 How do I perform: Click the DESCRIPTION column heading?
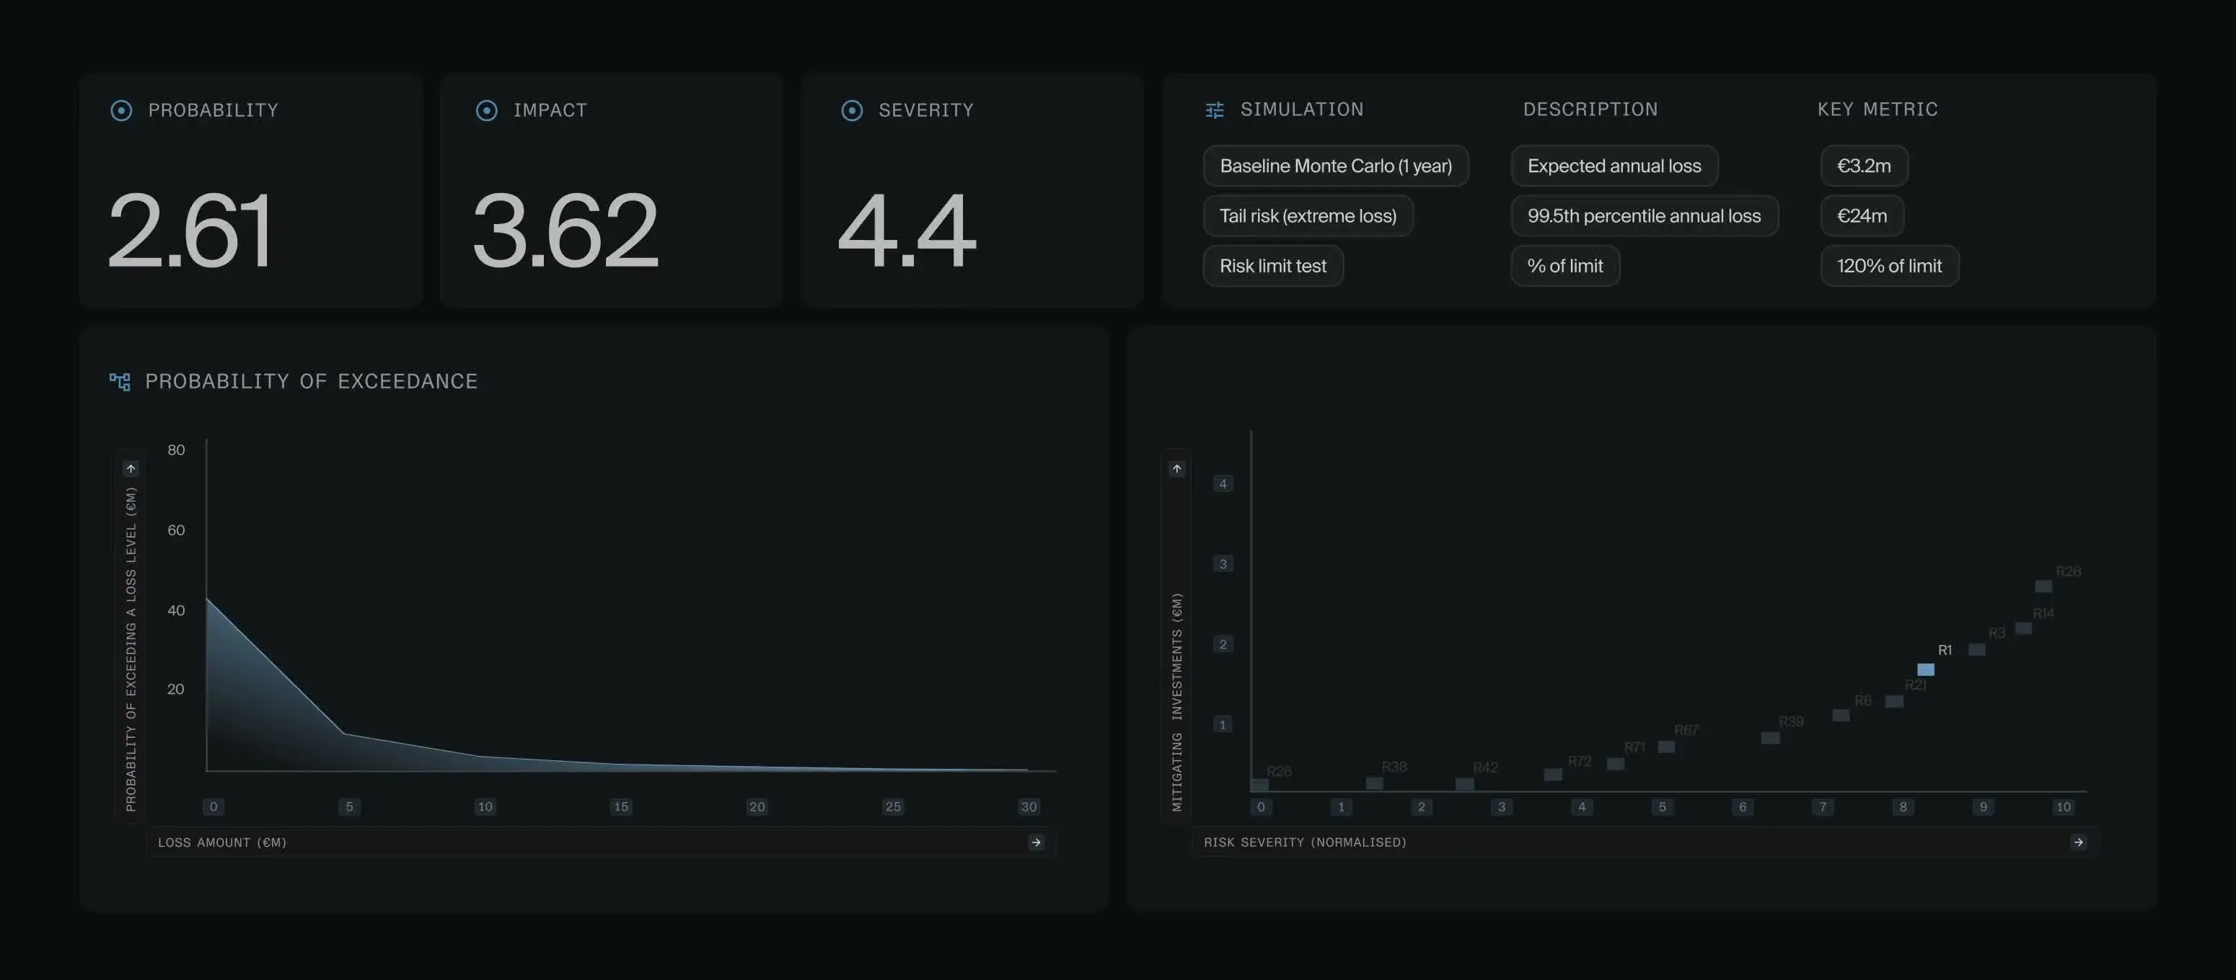(1590, 110)
